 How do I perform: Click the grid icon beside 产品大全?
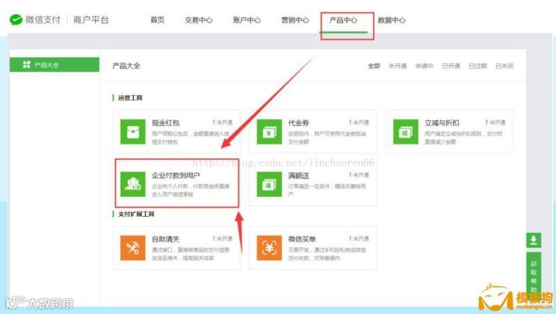coord(27,65)
